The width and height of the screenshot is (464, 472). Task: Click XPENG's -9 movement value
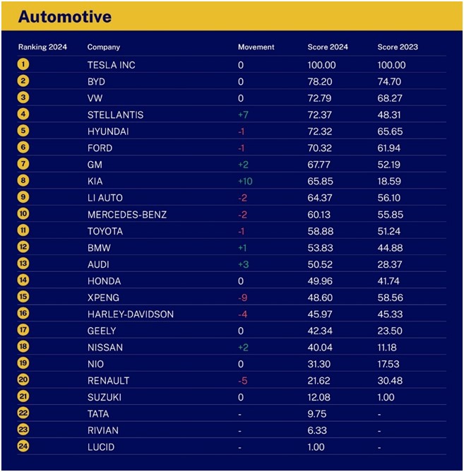click(x=243, y=297)
